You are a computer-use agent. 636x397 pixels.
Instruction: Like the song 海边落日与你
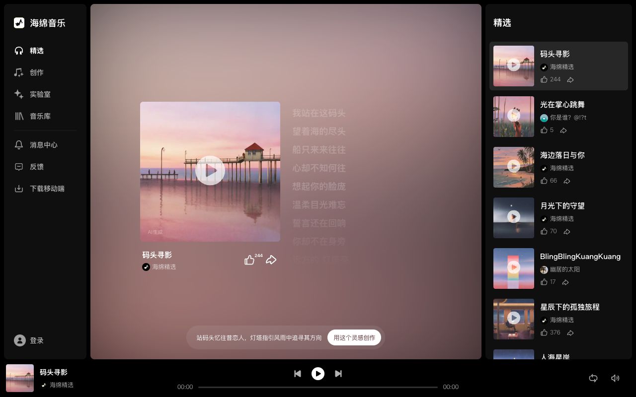pyautogui.click(x=545, y=181)
